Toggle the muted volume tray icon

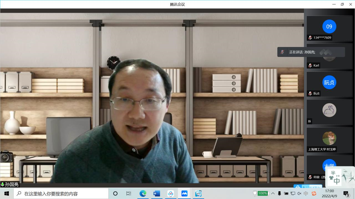pos(299,193)
